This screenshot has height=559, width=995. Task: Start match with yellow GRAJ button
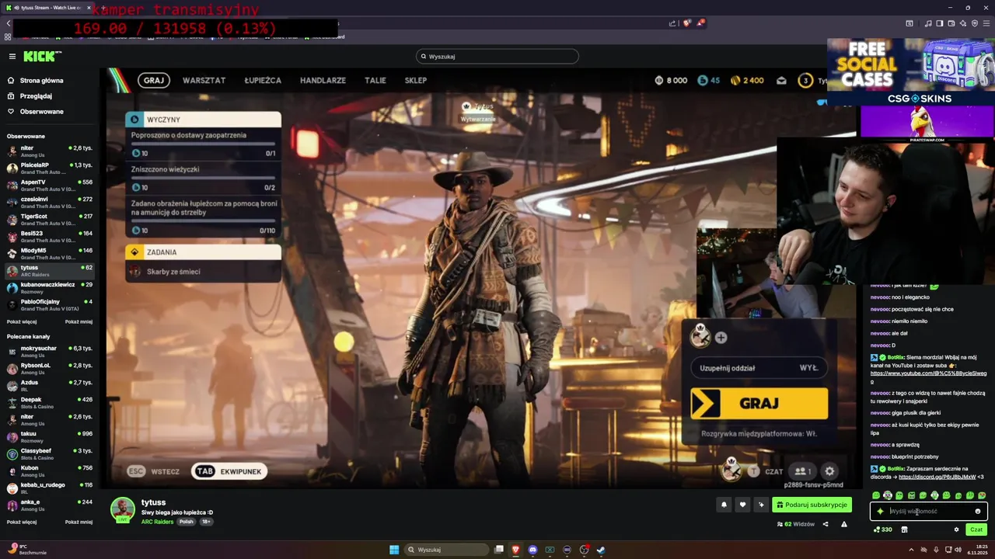(759, 403)
